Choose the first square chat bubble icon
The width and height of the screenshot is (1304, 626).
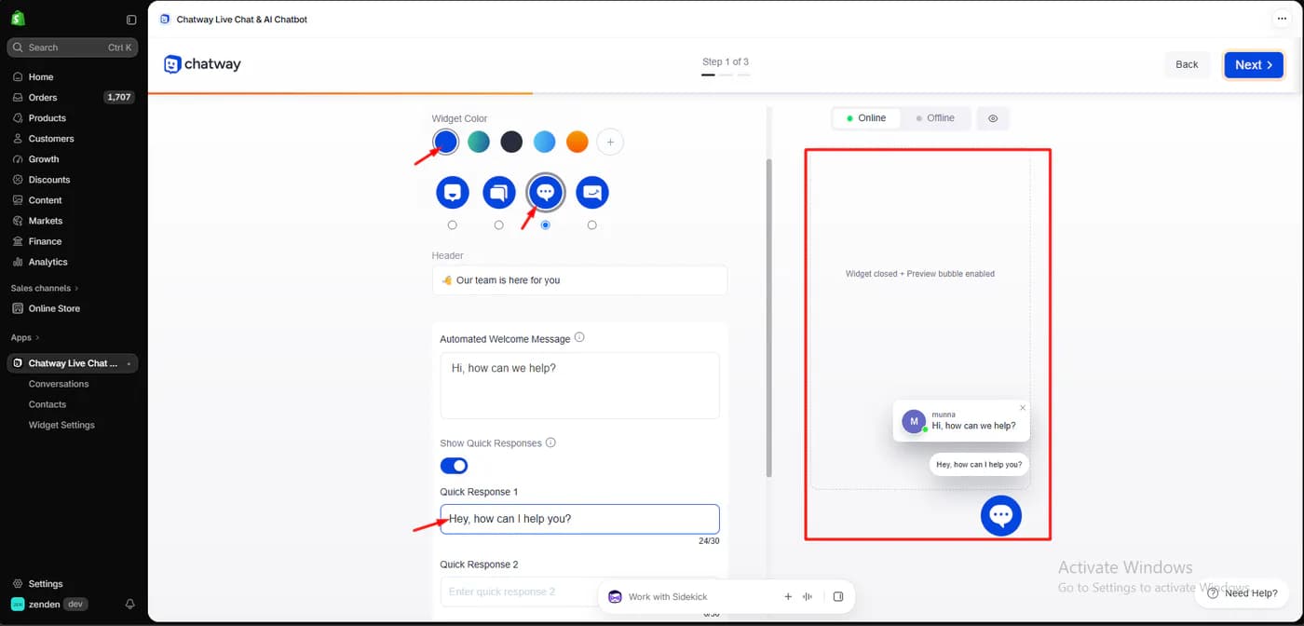click(x=453, y=193)
